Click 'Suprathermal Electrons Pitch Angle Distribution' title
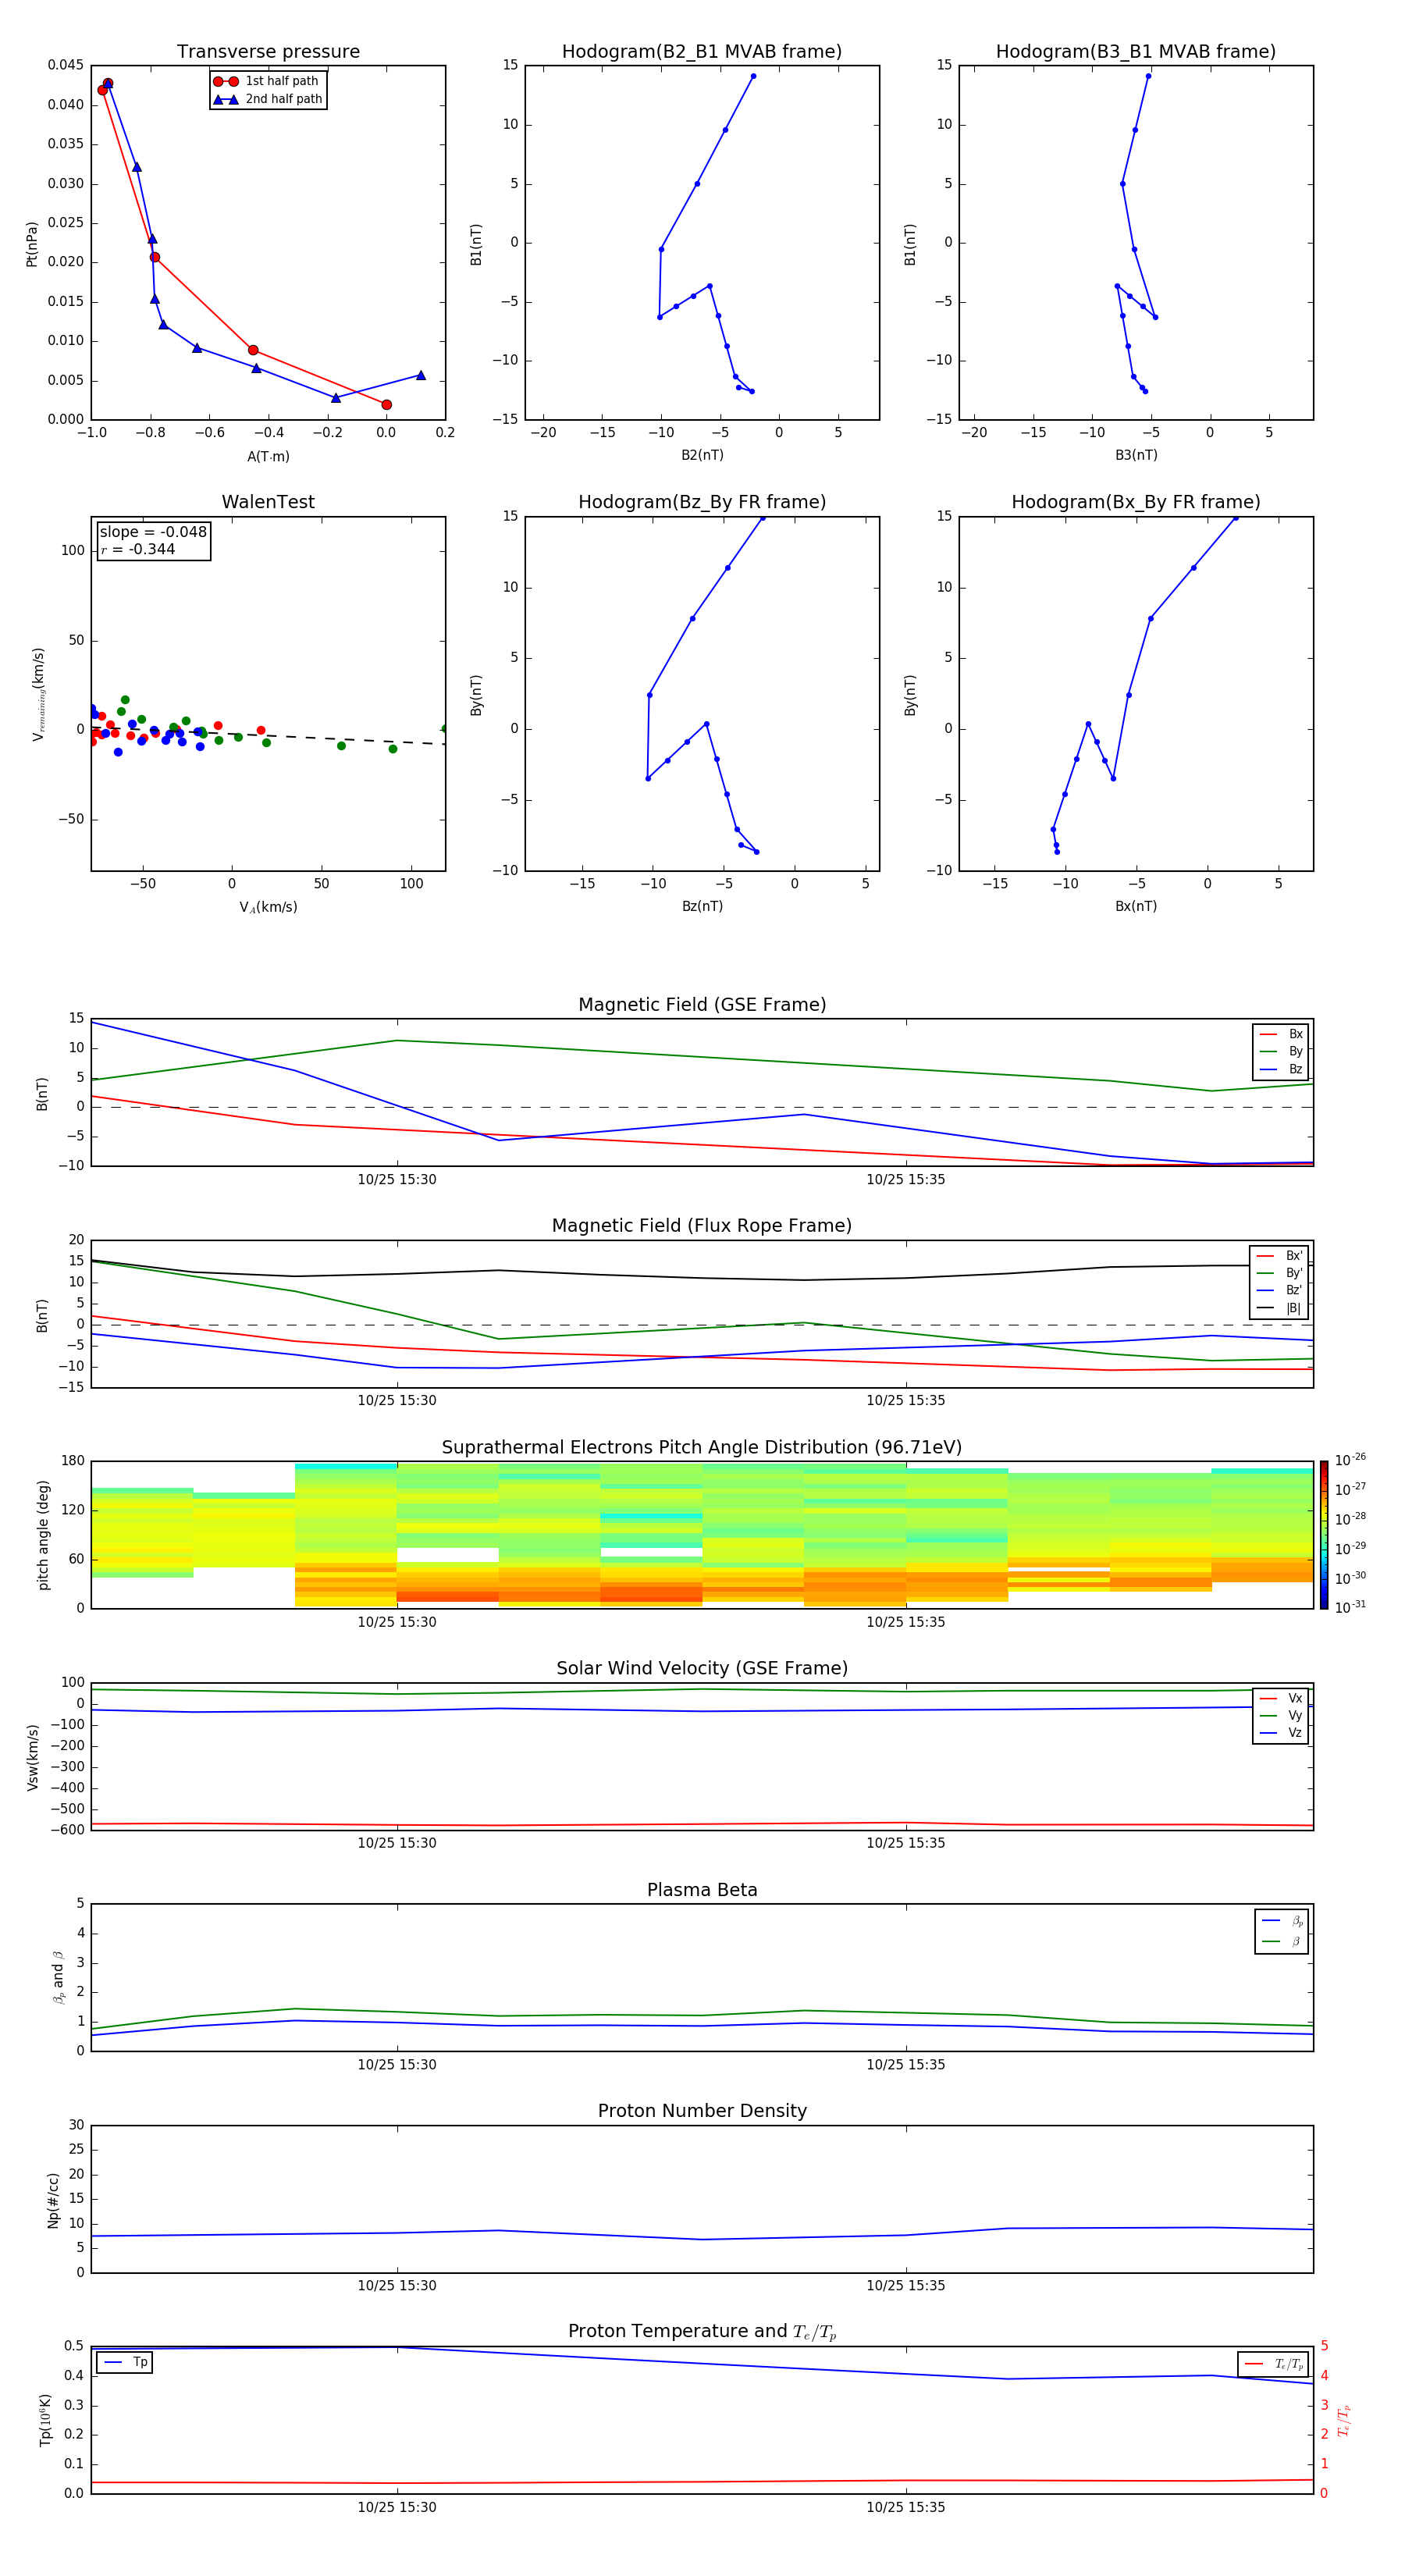This screenshot has width=1405, height=2576. click(x=702, y=1448)
